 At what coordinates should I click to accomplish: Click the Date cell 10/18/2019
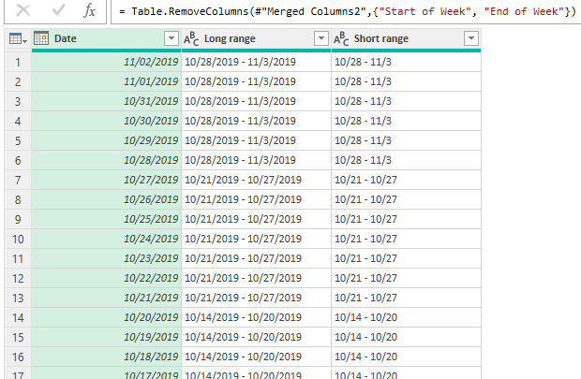click(106, 357)
